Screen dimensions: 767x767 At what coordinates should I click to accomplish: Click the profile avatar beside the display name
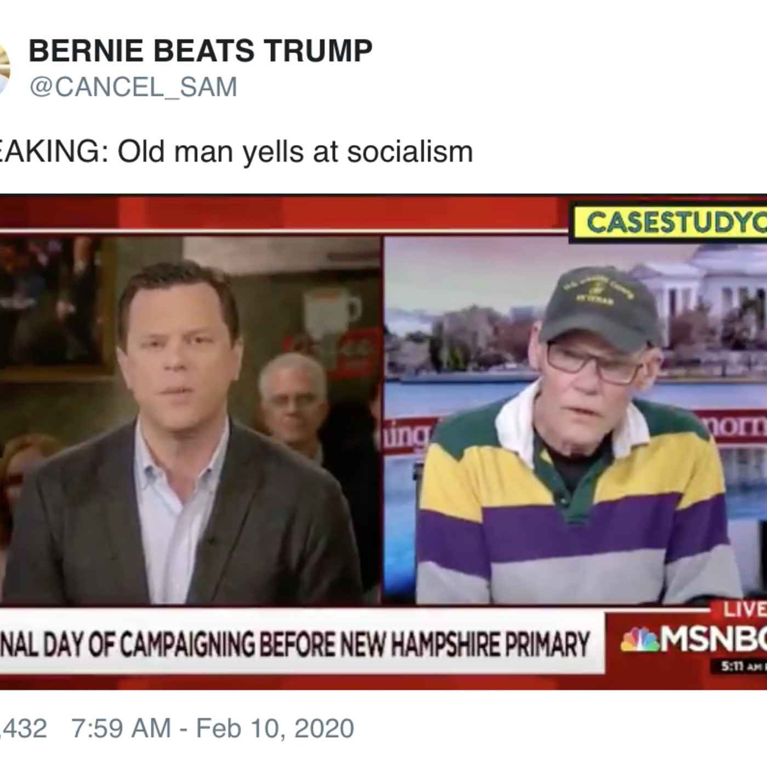click(x=4, y=69)
